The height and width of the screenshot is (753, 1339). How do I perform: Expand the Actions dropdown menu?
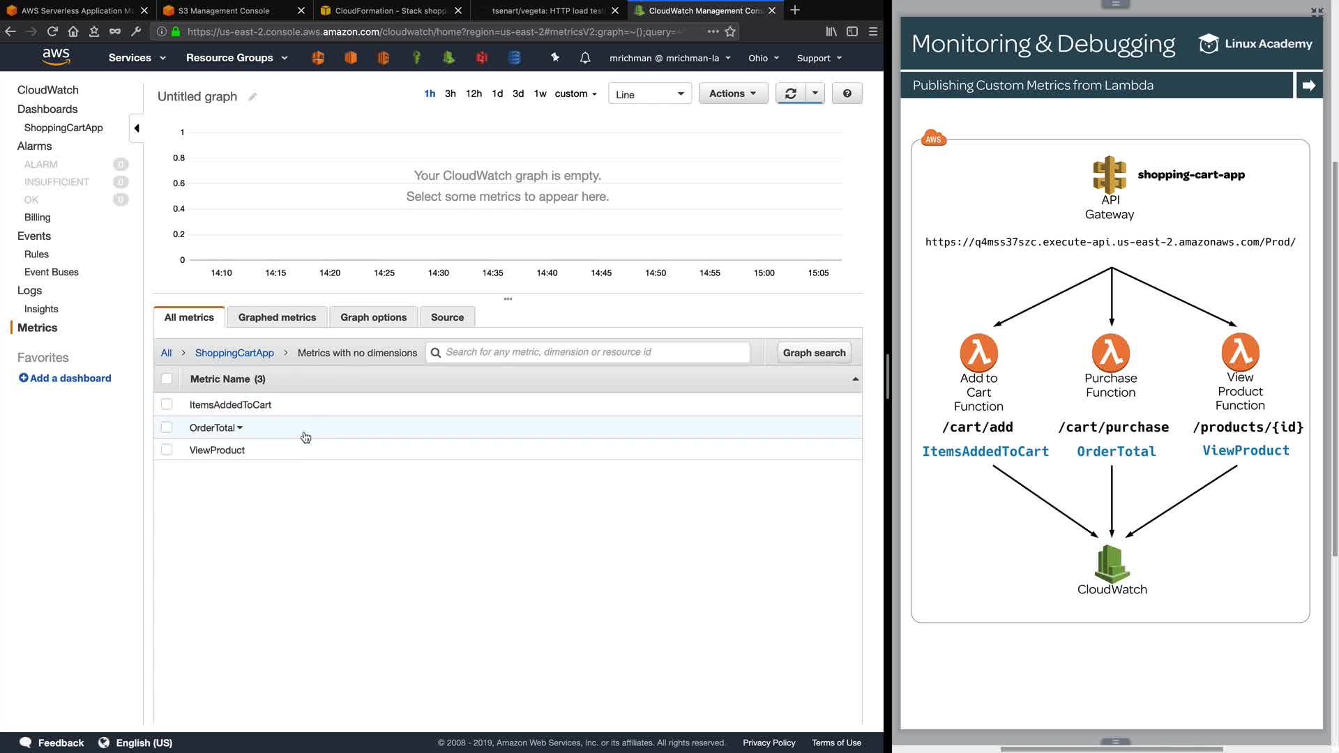click(732, 93)
